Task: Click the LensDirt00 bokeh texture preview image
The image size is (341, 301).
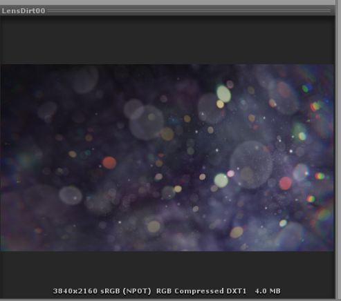Action: pyautogui.click(x=167, y=157)
